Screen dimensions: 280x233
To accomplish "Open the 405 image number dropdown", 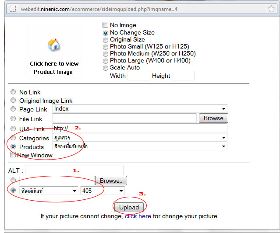I will click(x=102, y=191).
